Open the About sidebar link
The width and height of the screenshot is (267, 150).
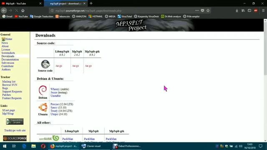(5, 46)
